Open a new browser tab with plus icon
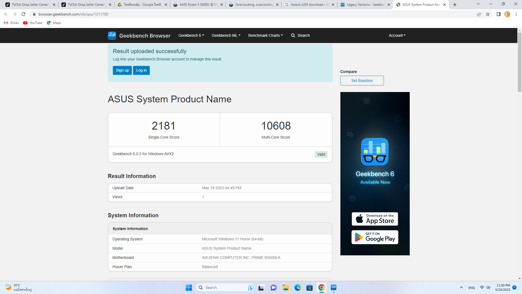 [455, 5]
